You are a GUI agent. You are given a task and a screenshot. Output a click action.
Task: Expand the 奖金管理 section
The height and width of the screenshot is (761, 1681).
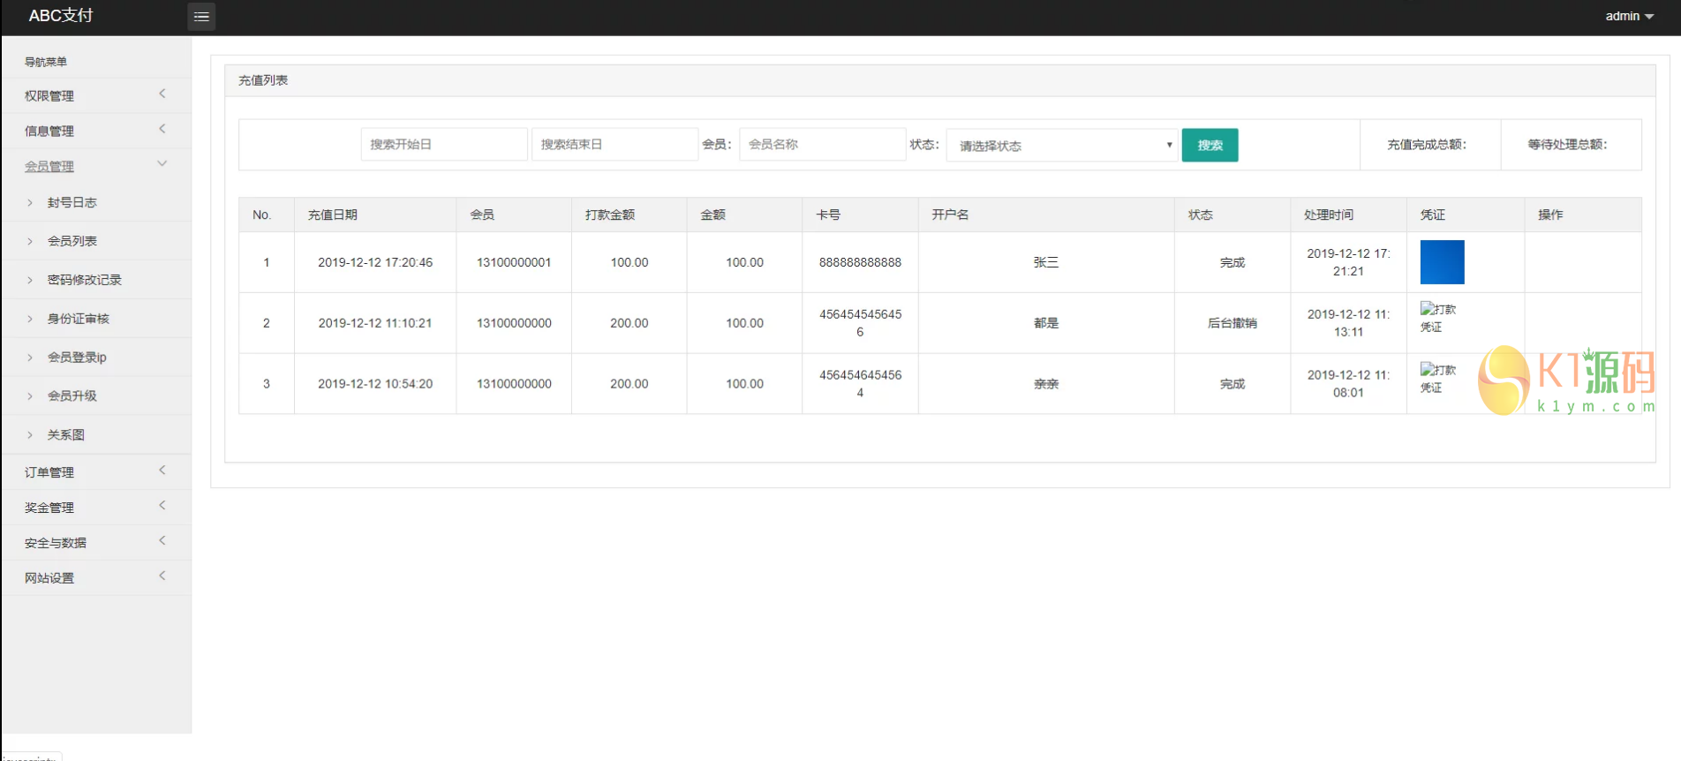pos(95,508)
